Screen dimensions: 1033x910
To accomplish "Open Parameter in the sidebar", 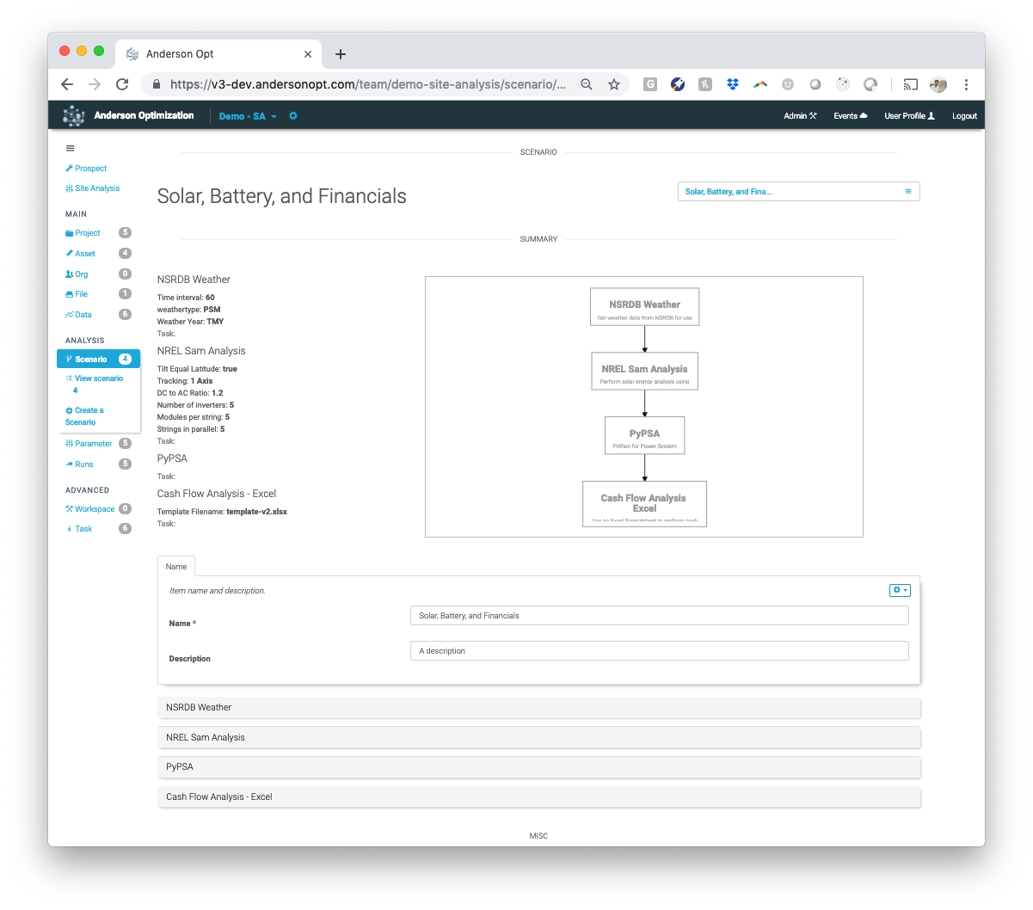I will (x=89, y=444).
